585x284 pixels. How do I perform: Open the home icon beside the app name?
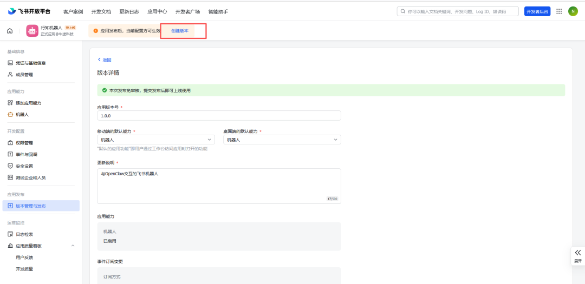(x=10, y=31)
